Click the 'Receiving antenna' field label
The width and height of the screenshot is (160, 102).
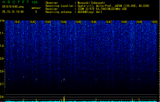click(x=59, y=12)
